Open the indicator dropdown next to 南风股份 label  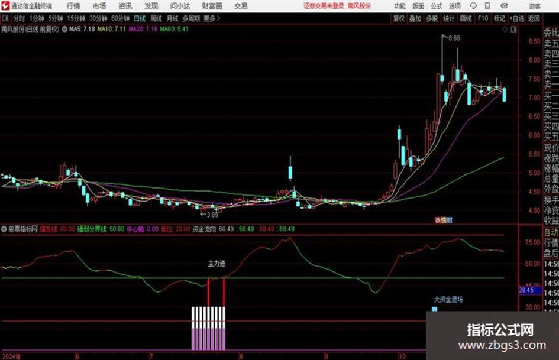pos(64,29)
